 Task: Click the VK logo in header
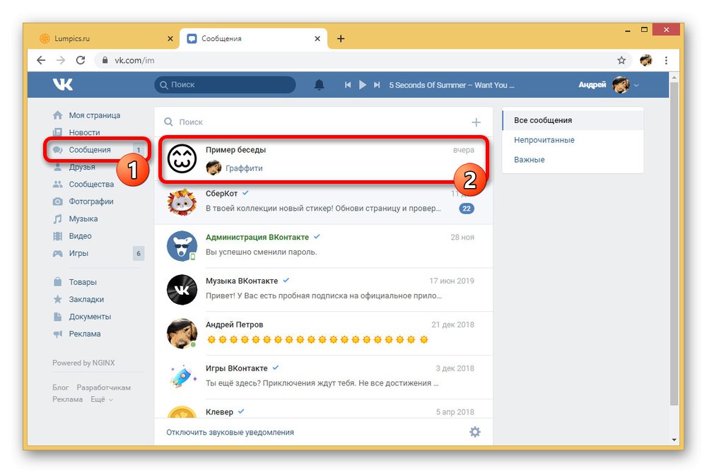point(63,84)
